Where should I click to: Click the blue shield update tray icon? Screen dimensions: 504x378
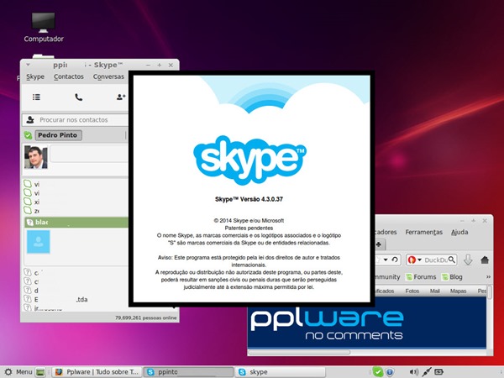coord(390,372)
